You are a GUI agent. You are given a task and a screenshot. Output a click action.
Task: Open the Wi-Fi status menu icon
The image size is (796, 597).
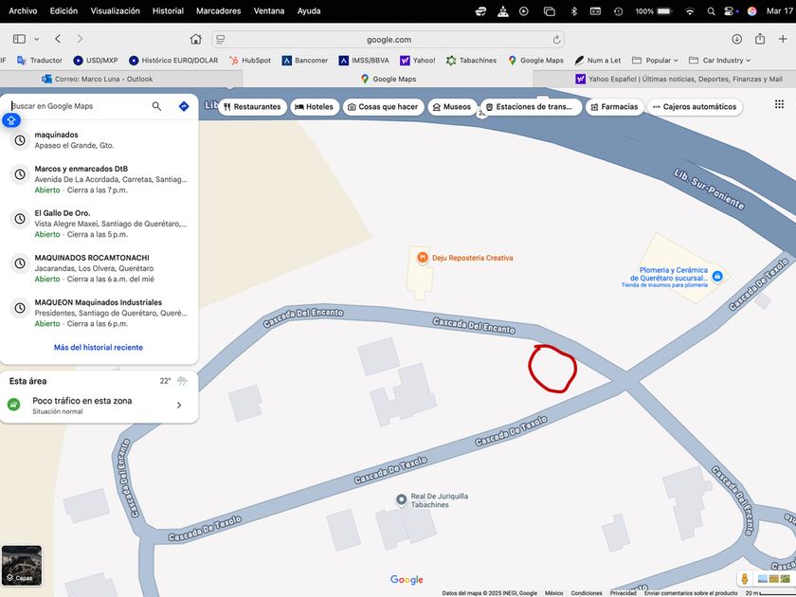coord(690,10)
